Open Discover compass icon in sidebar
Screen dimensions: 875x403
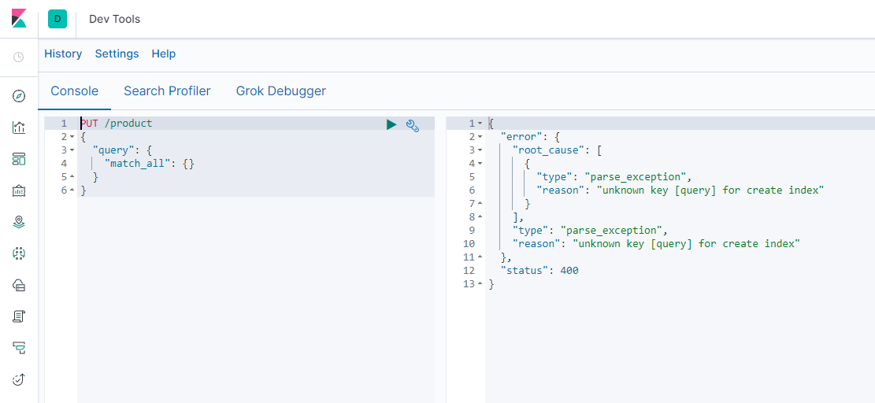(18, 97)
